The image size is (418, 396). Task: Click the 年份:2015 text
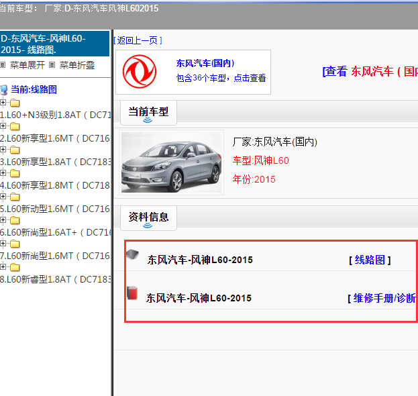tap(254, 179)
